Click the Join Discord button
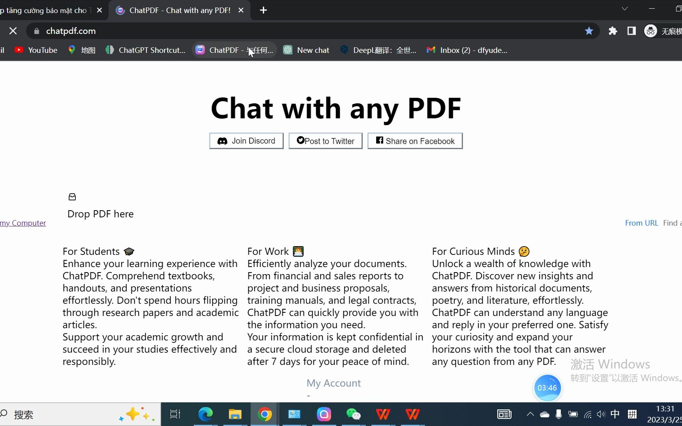The image size is (682, 426). coord(246,141)
